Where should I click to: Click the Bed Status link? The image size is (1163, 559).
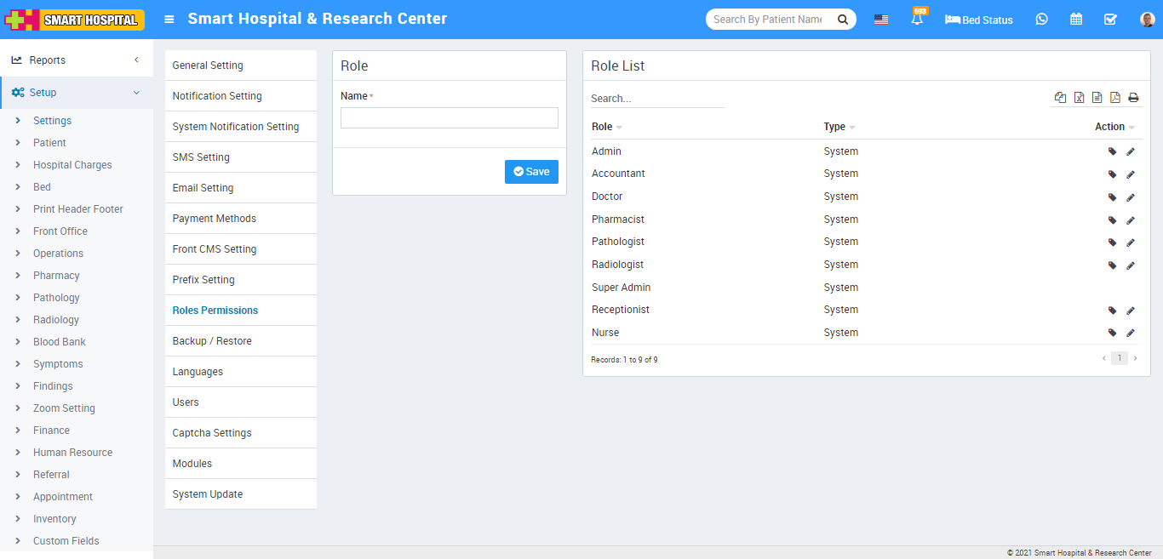coord(979,20)
